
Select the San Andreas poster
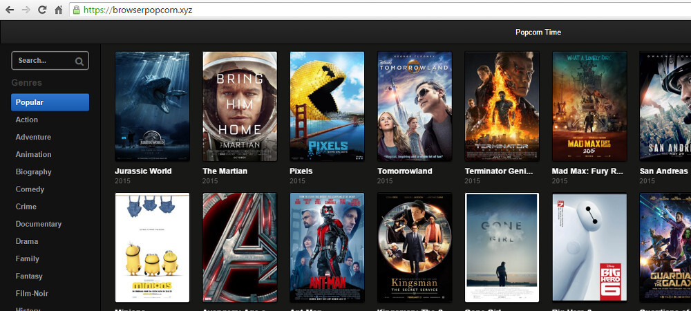(x=665, y=106)
